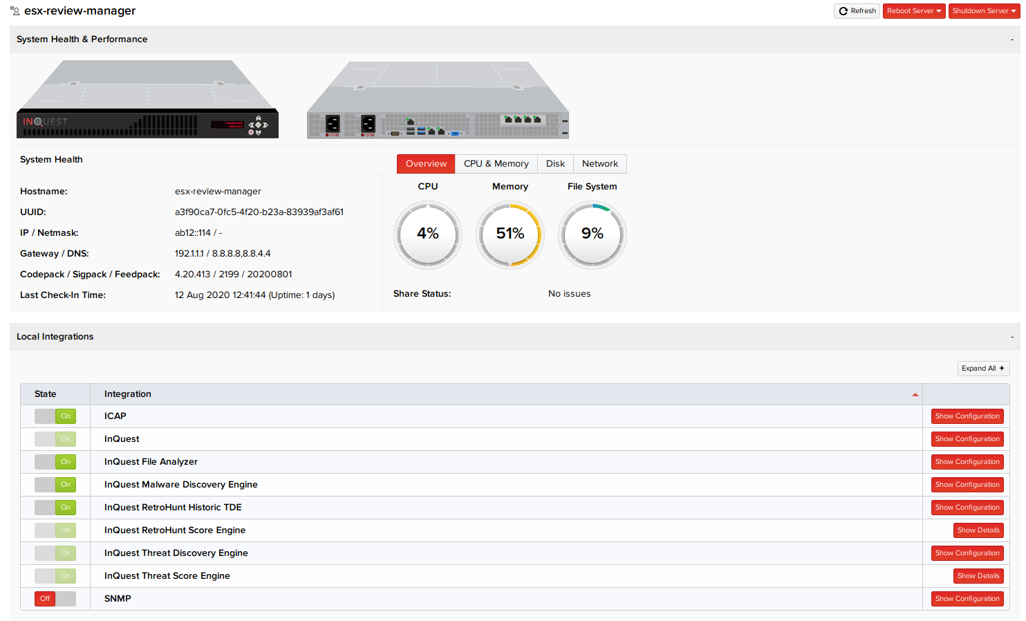Click the SNMP integration name

(x=118, y=599)
